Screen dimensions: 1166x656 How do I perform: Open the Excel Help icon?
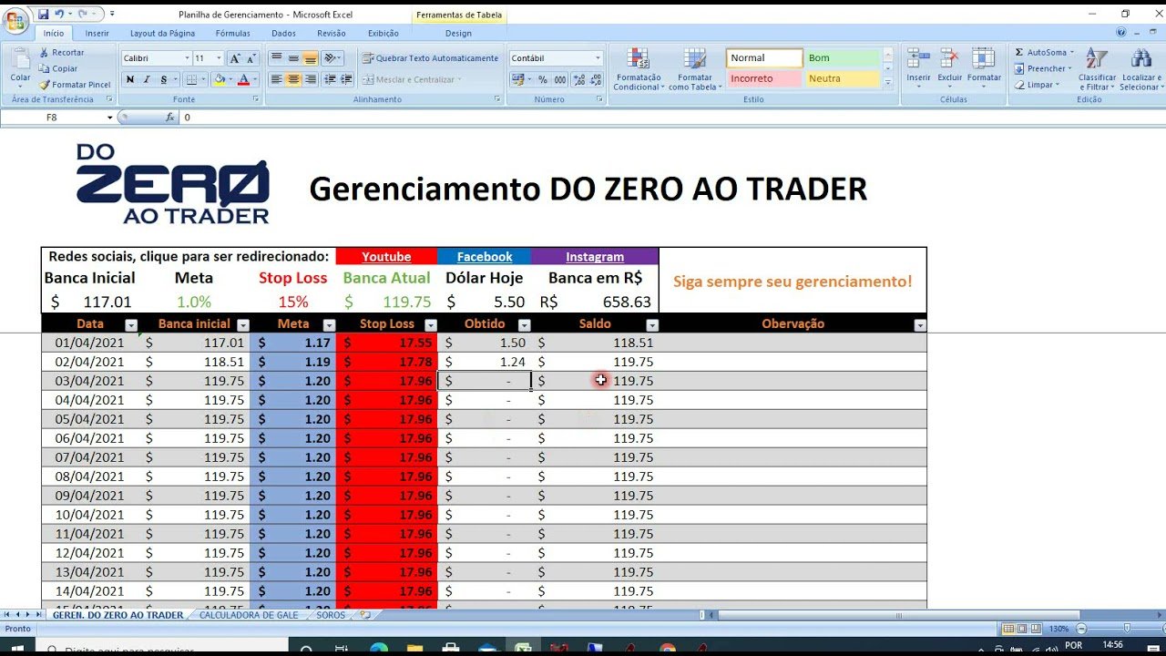click(x=1122, y=33)
